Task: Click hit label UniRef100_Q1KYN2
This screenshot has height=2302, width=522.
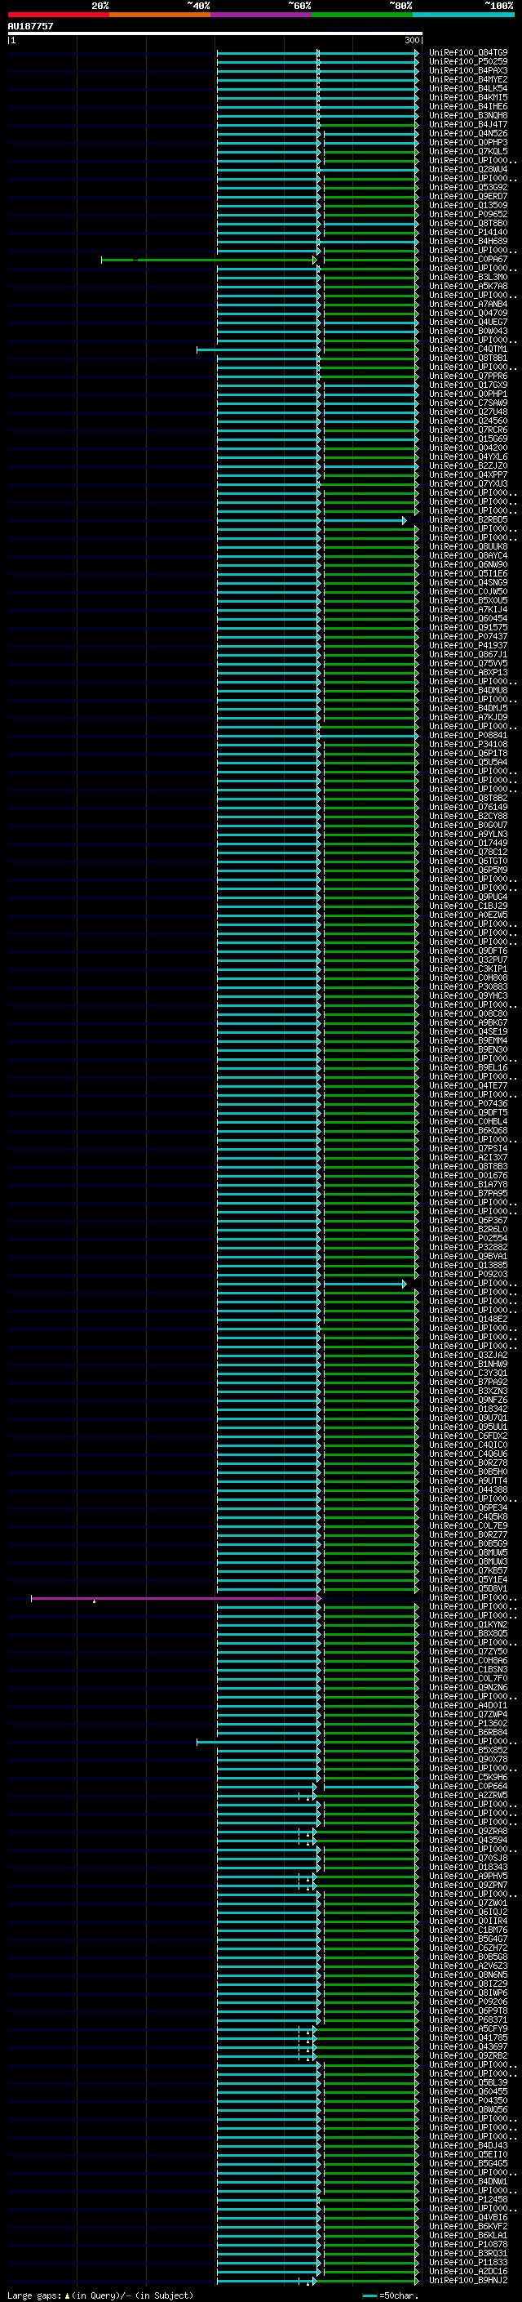Action: [468, 1626]
